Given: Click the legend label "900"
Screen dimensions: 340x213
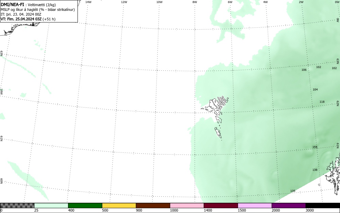Looking at the screenshot, I should click(139, 210).
